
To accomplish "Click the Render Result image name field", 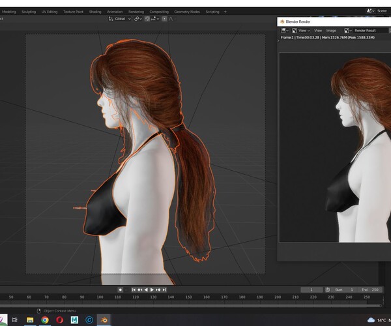I will point(370,31).
